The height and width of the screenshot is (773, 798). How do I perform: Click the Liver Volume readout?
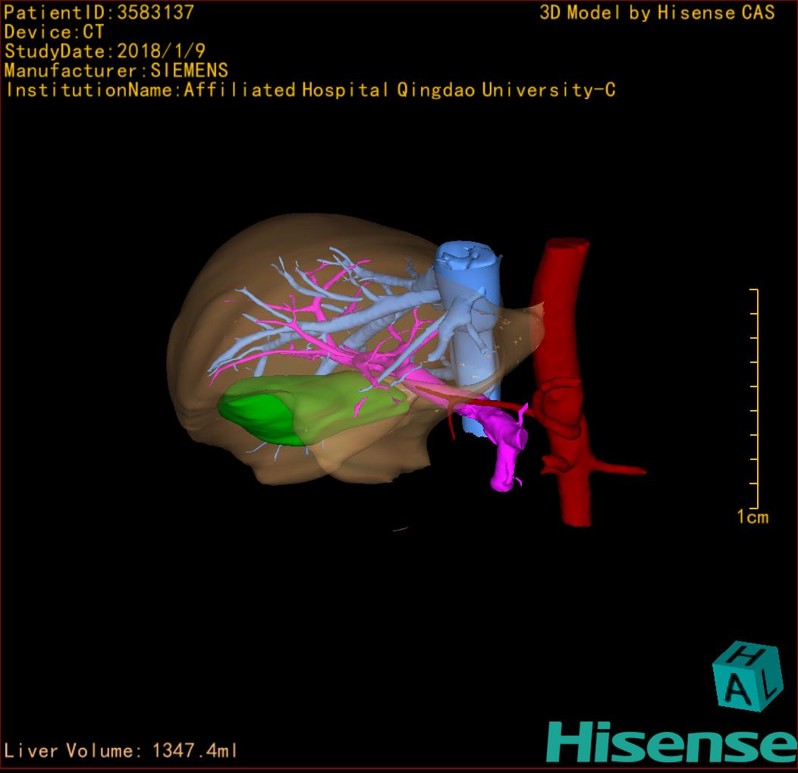point(121,751)
